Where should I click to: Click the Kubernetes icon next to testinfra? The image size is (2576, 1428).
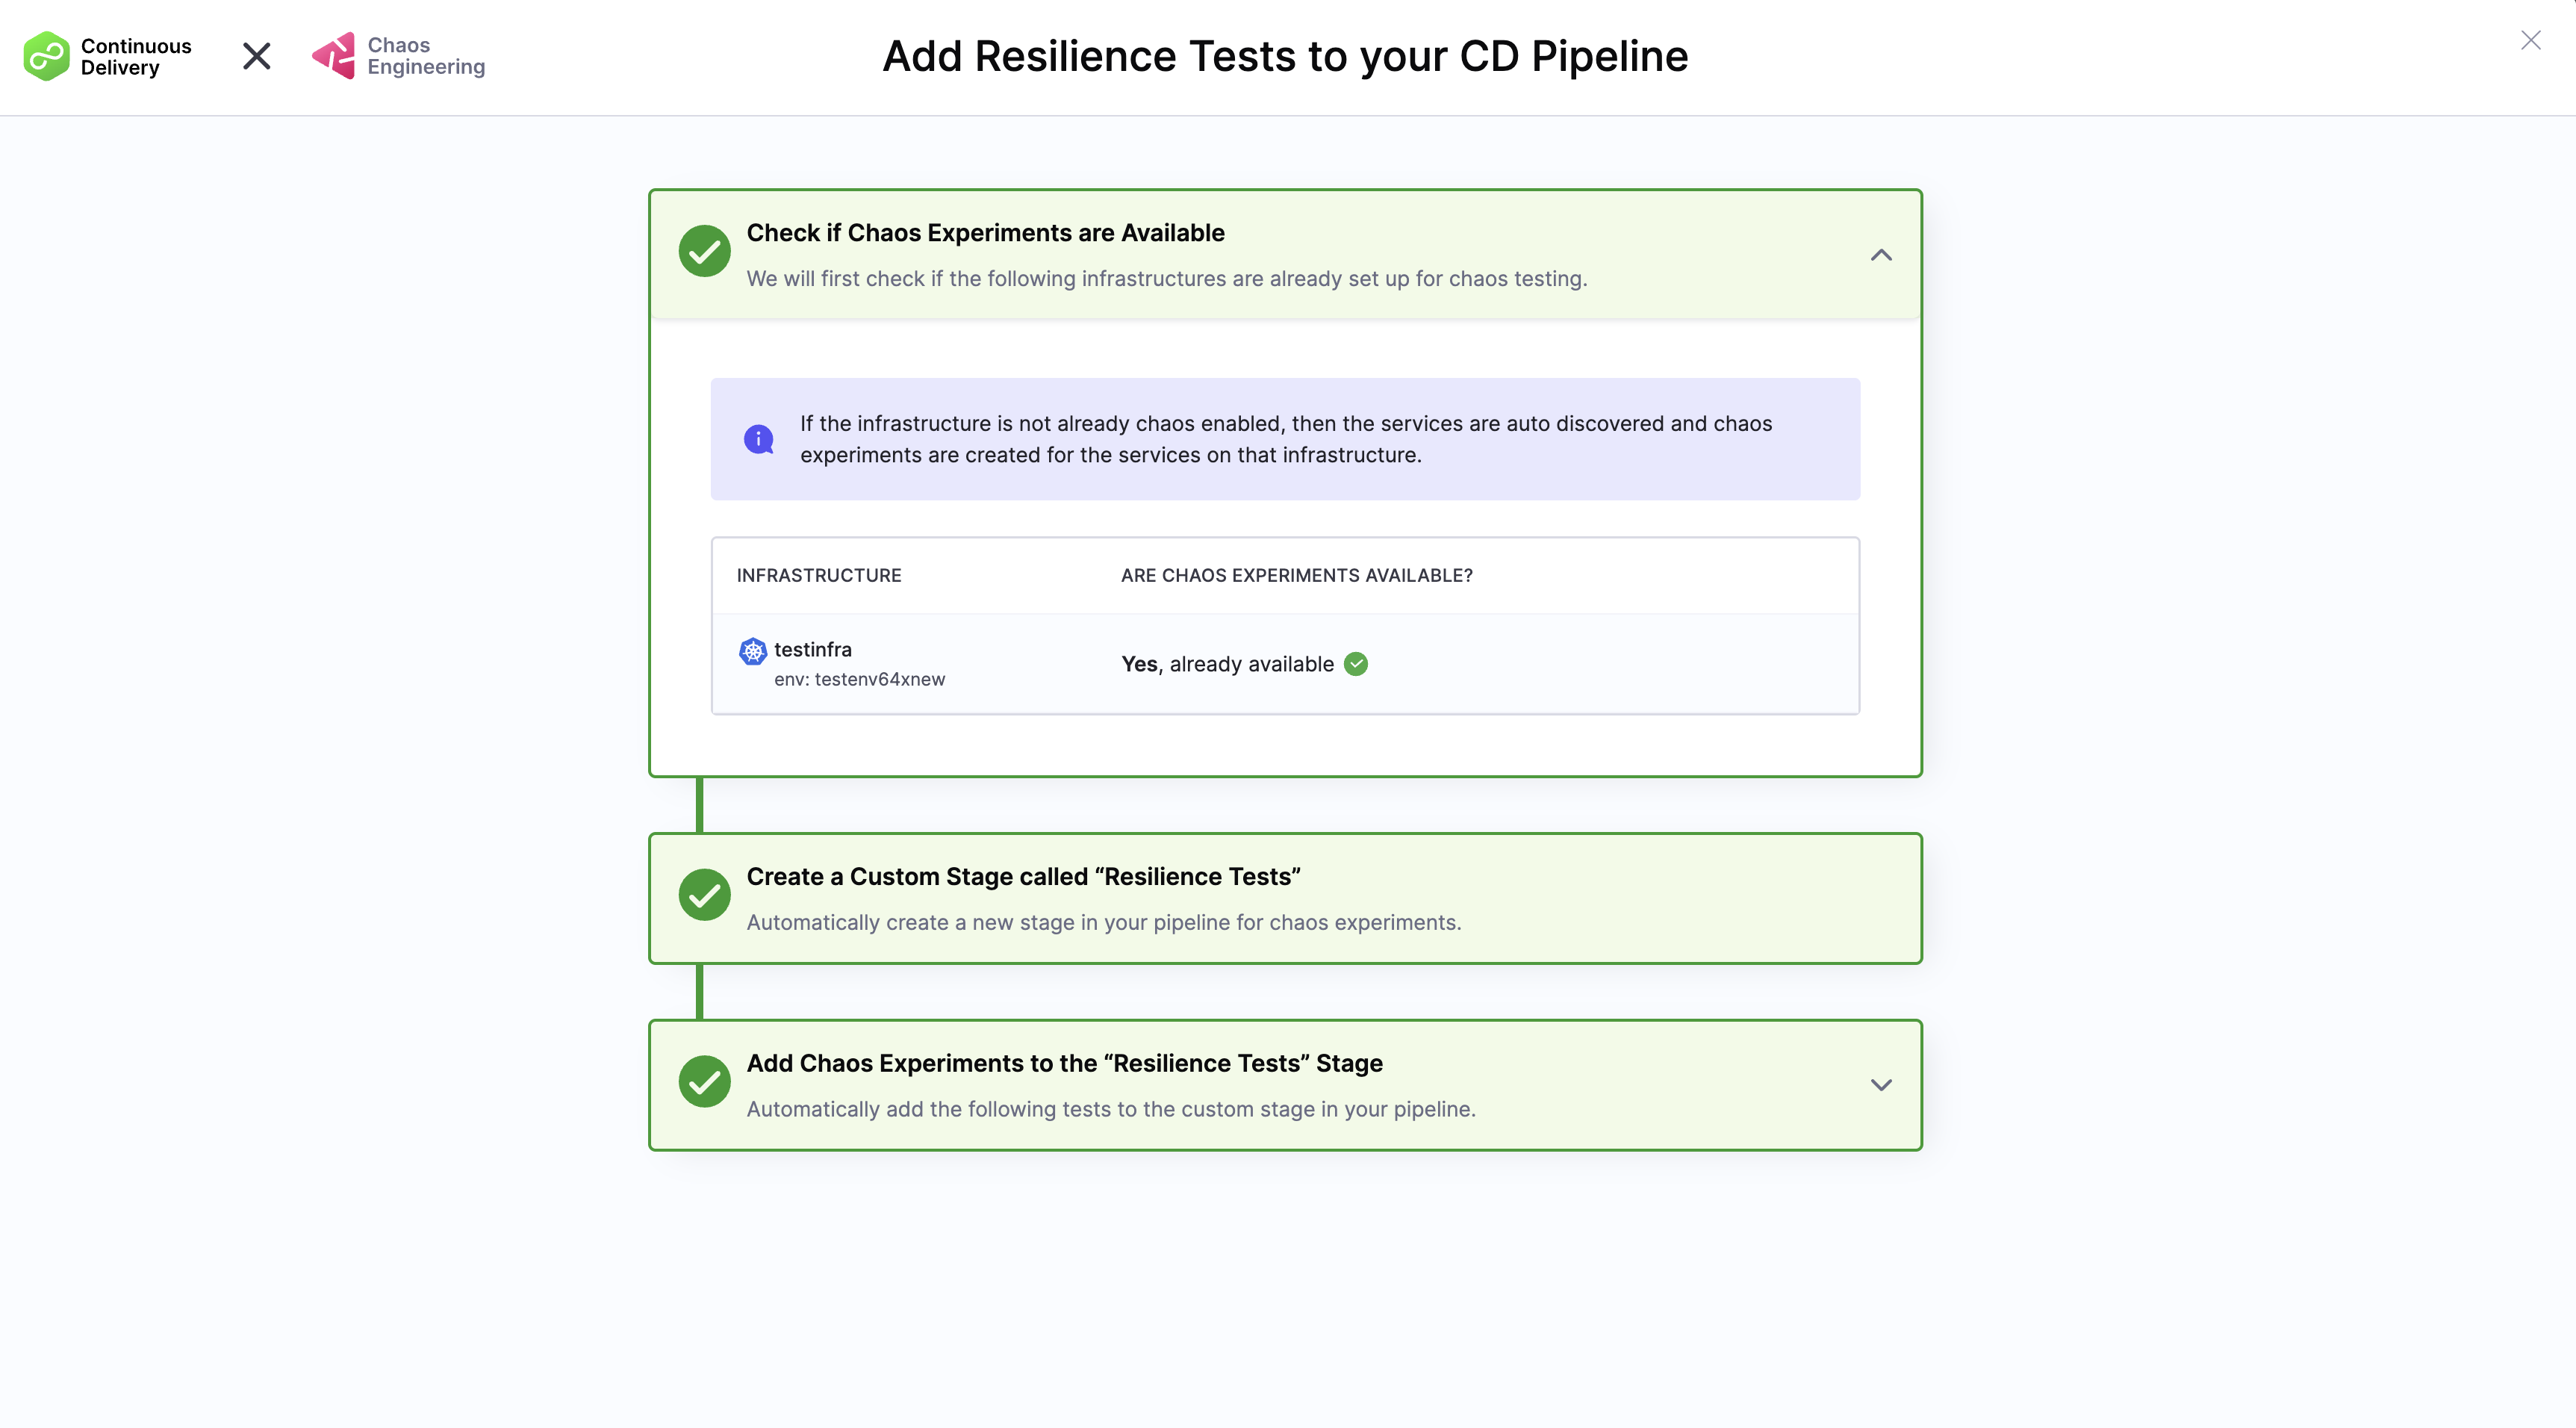tap(752, 650)
